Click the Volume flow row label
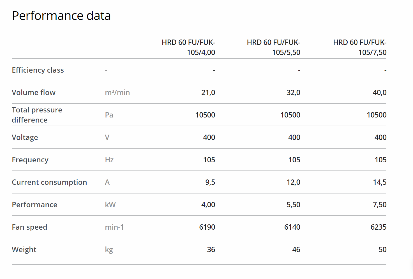This screenshot has height=279, width=413. click(34, 93)
